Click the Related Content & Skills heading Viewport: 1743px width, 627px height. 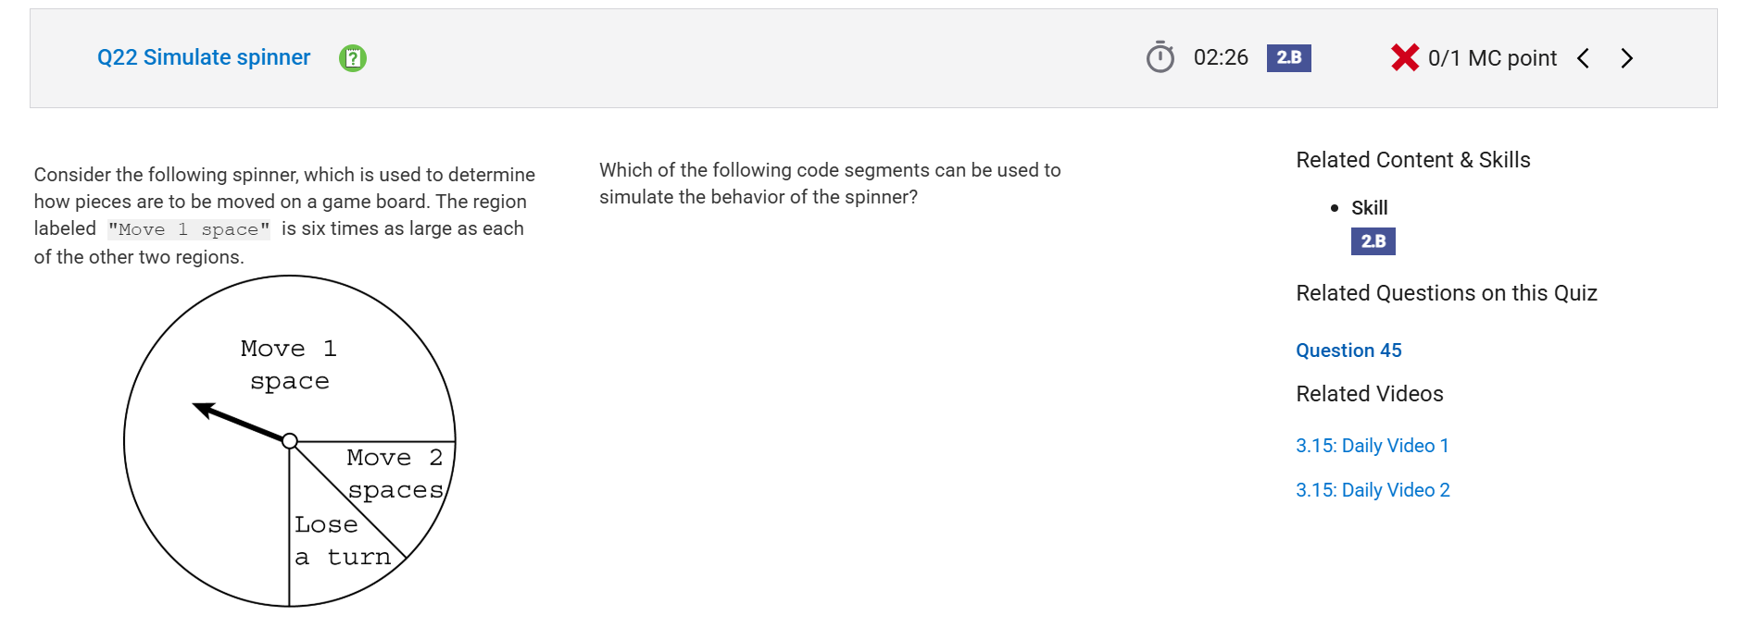[1412, 160]
